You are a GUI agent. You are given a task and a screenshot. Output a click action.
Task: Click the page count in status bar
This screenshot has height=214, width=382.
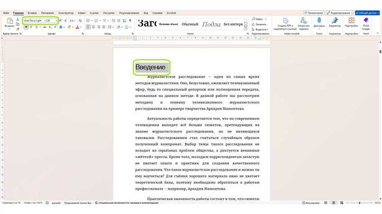[x=11, y=203]
